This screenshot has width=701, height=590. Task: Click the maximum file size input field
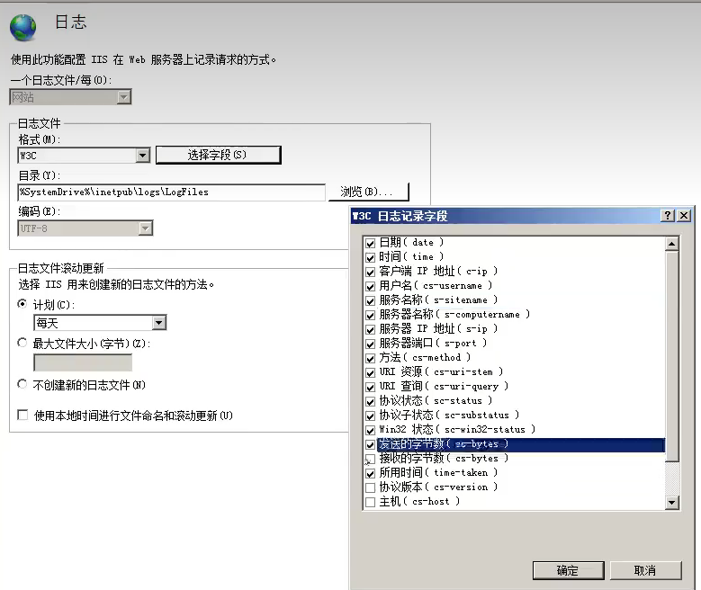pyautogui.click(x=83, y=362)
